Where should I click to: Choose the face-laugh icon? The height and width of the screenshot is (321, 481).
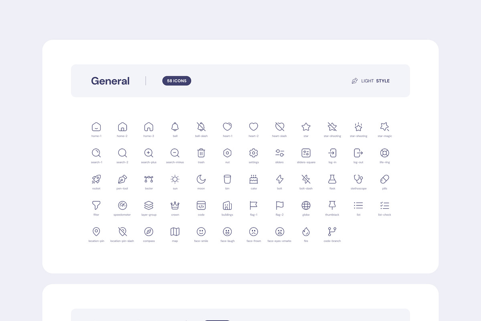coord(227,232)
